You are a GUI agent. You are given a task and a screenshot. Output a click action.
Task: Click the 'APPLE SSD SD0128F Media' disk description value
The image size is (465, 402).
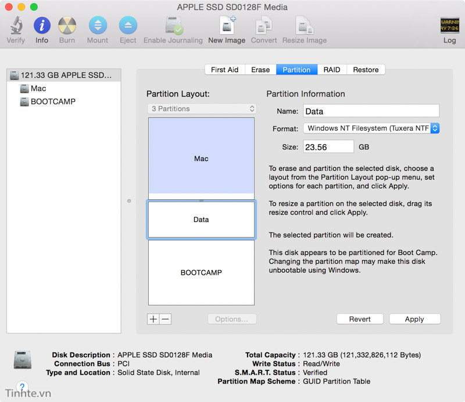(165, 355)
